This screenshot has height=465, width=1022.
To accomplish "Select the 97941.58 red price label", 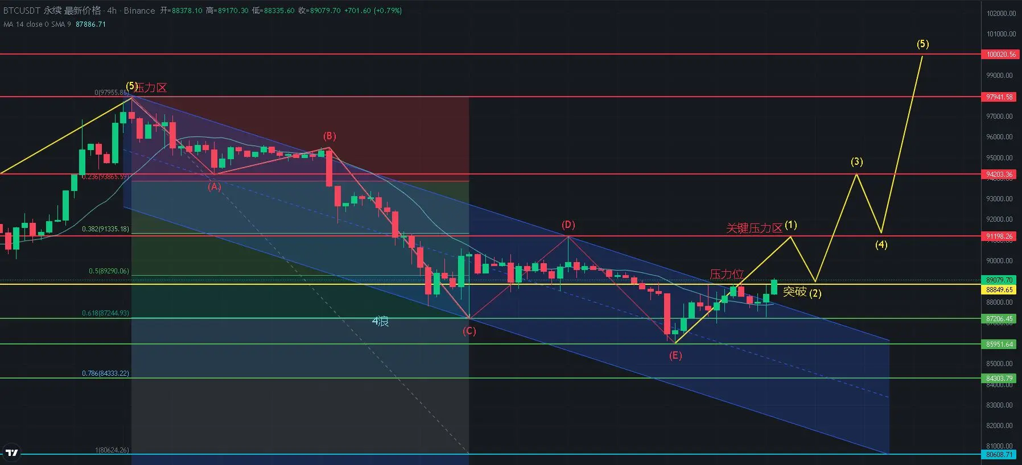I will coord(999,97).
